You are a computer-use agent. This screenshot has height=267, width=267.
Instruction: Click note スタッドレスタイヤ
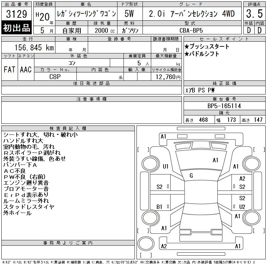coord(29,207)
